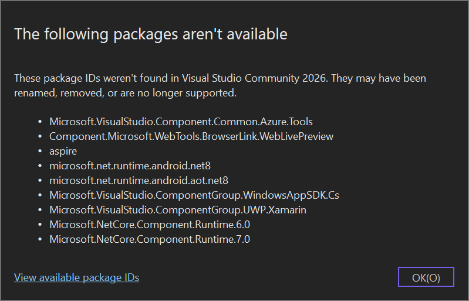Viewport: 469px width, 301px height.
Task: Click the Microsoft.VisualStudio.ComponentGroup.WindowsAppSDK.Cs entry
Action: (x=194, y=195)
